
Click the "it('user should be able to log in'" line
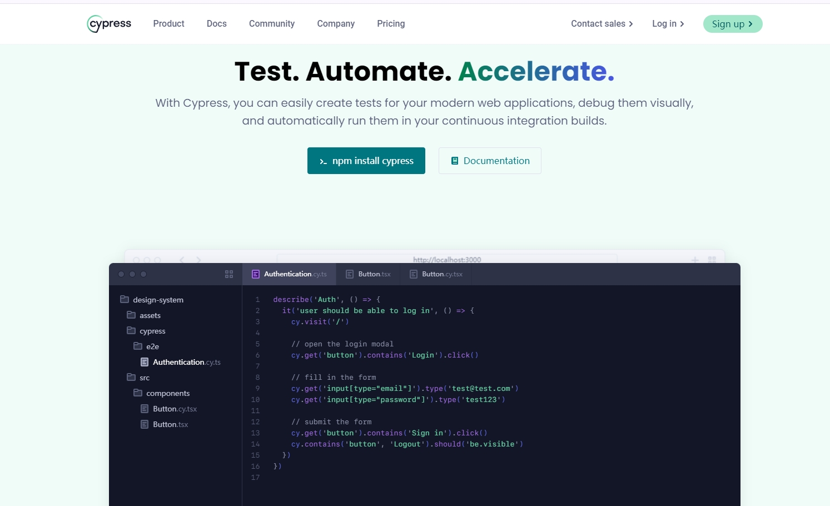point(378,310)
